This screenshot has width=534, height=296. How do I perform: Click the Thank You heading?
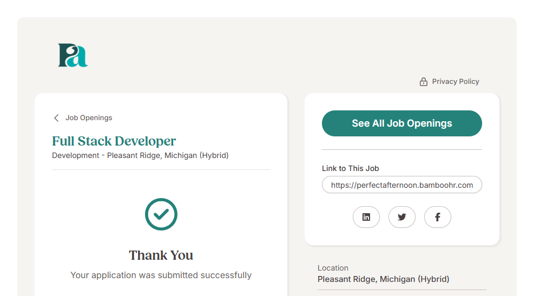(x=161, y=255)
